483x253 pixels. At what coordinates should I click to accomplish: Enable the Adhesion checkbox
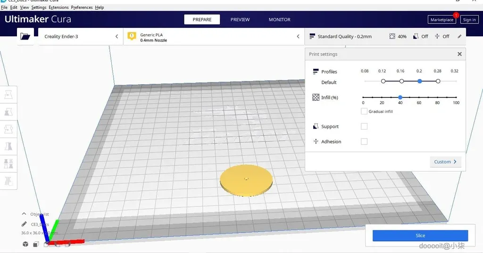click(x=364, y=142)
